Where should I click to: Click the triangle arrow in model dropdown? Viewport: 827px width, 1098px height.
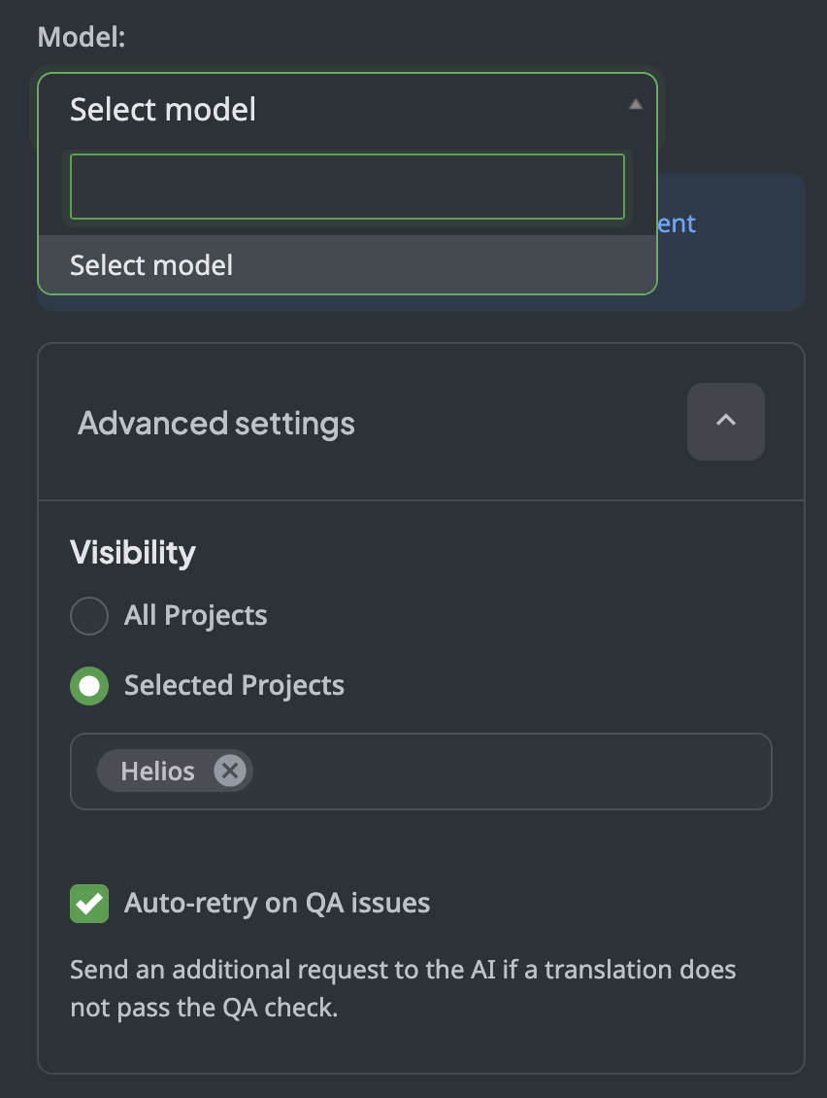(635, 105)
